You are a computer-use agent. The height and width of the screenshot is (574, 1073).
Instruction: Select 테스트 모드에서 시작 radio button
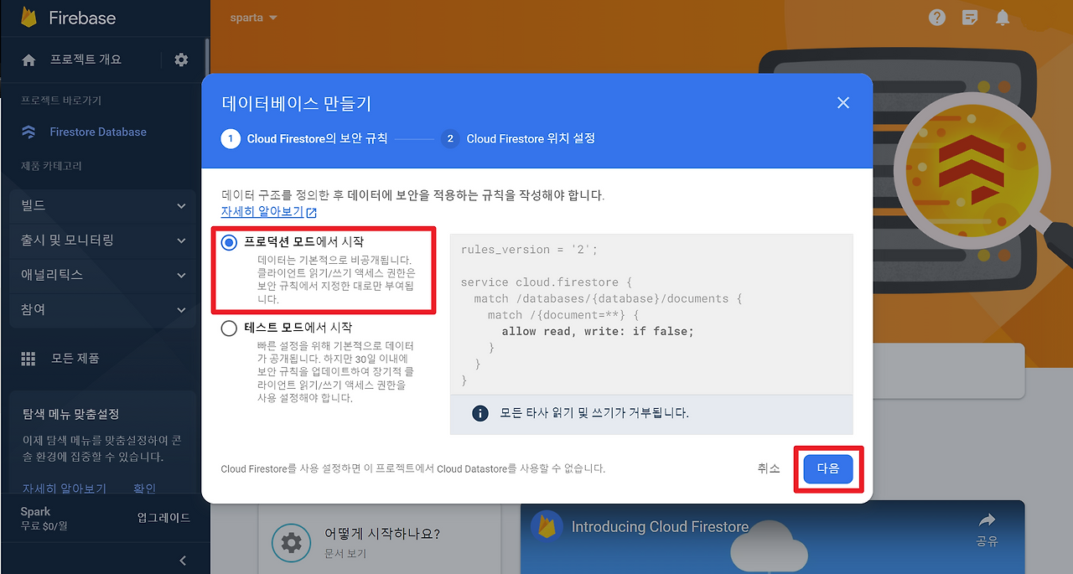pyautogui.click(x=229, y=328)
